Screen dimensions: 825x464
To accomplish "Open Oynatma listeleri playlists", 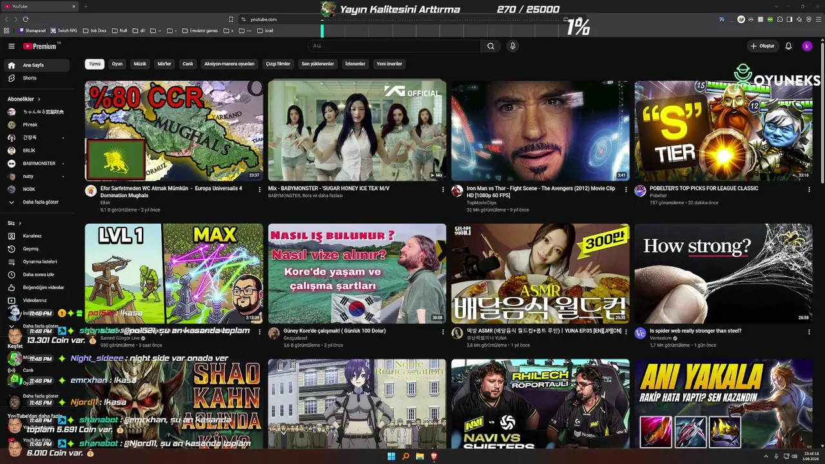I will tap(37, 262).
